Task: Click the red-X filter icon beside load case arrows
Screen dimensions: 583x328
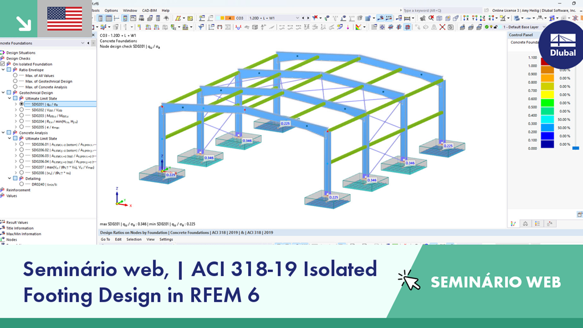Action: [315, 18]
